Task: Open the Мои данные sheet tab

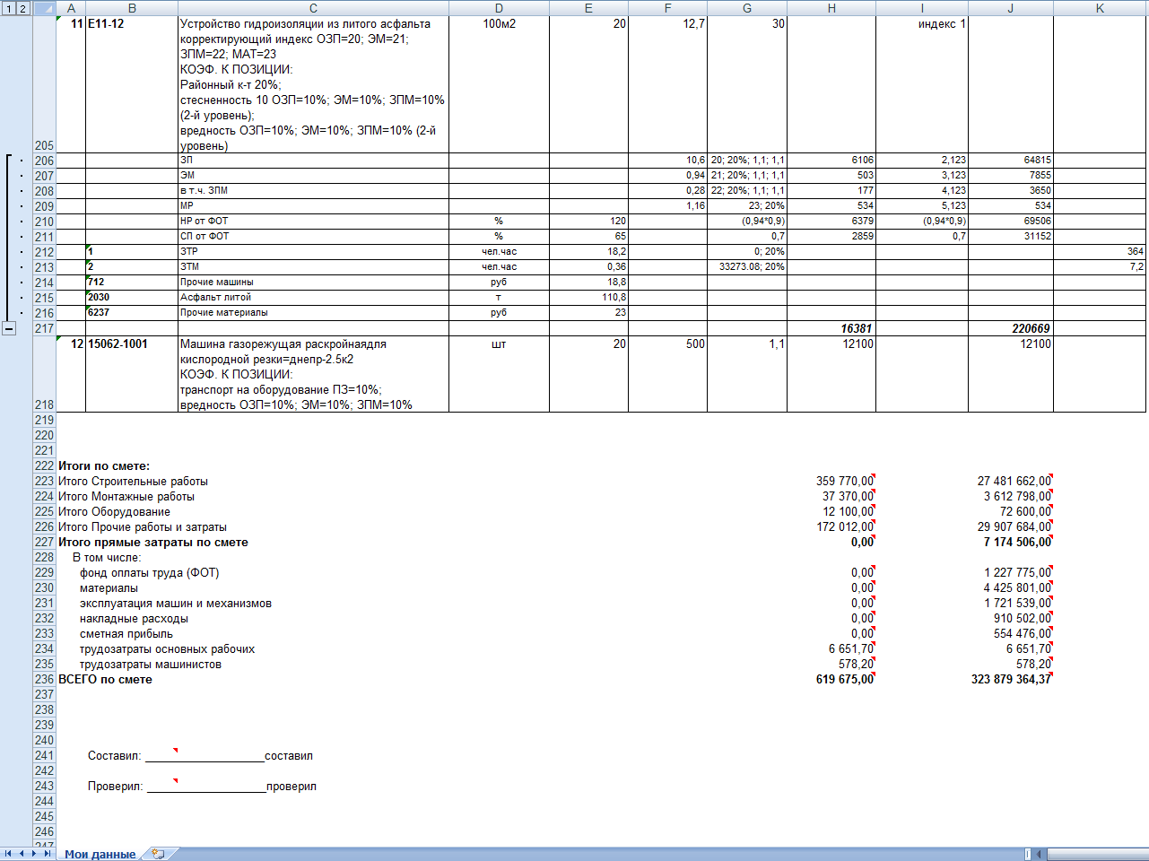Action: click(x=100, y=854)
